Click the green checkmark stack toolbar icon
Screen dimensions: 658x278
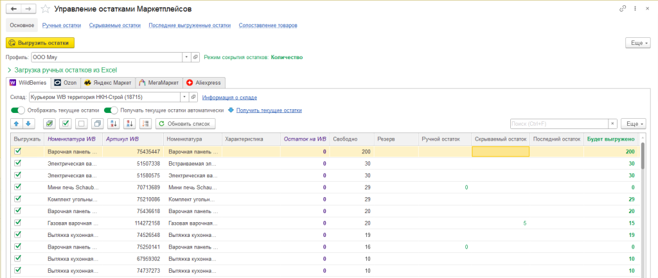point(50,124)
